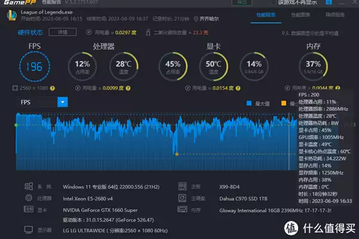The width and height of the screenshot is (359, 239).
Task: Click the CO2 emission bottle icon
Action: click(148, 32)
